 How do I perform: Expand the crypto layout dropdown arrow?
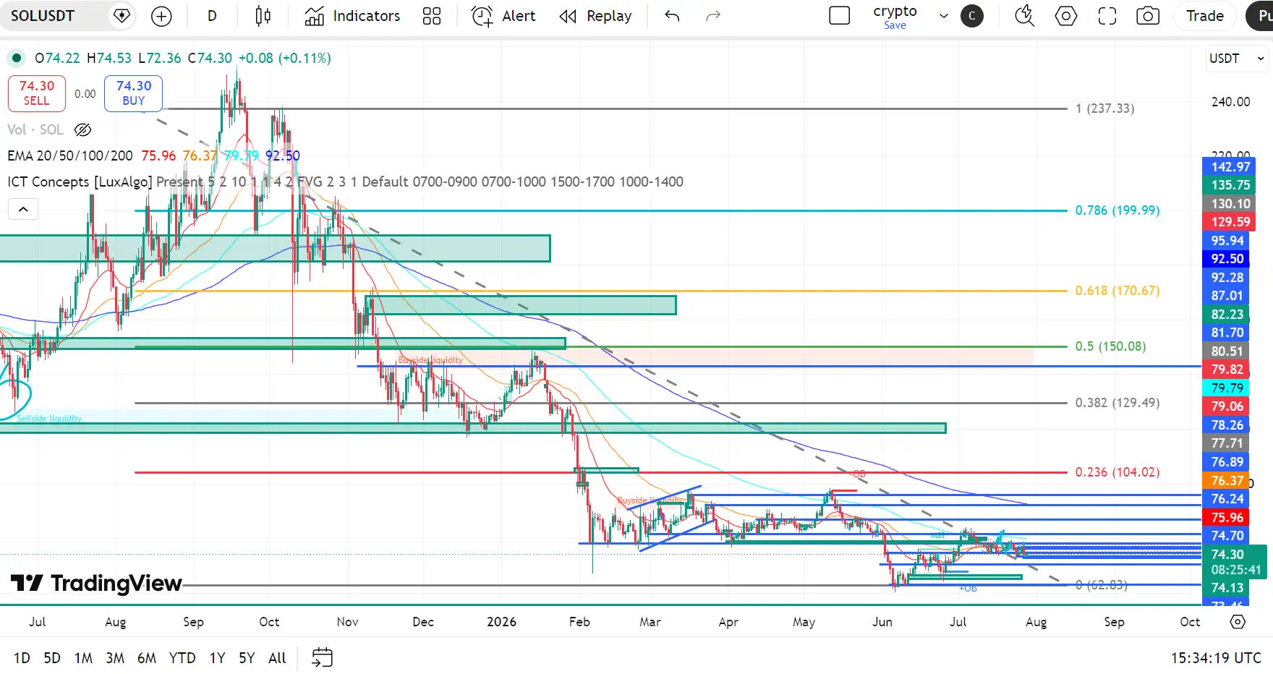click(x=943, y=16)
